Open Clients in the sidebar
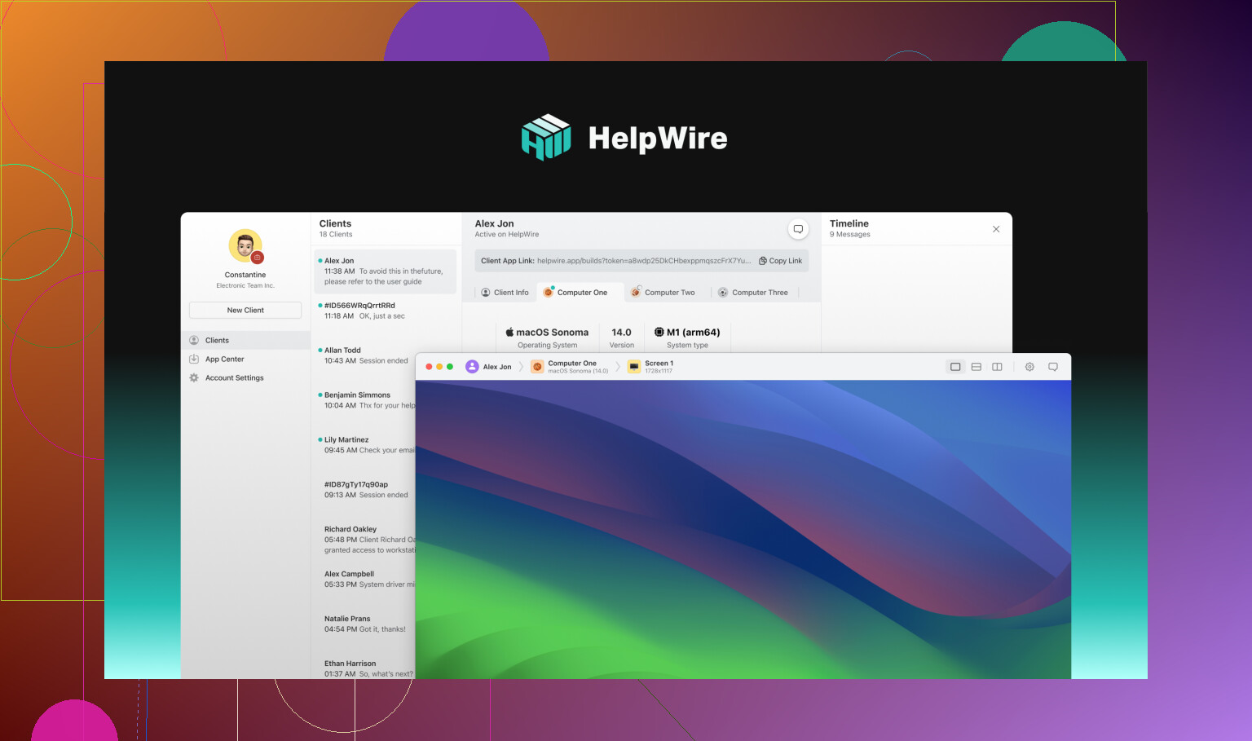Image resolution: width=1252 pixels, height=741 pixels. [245, 340]
